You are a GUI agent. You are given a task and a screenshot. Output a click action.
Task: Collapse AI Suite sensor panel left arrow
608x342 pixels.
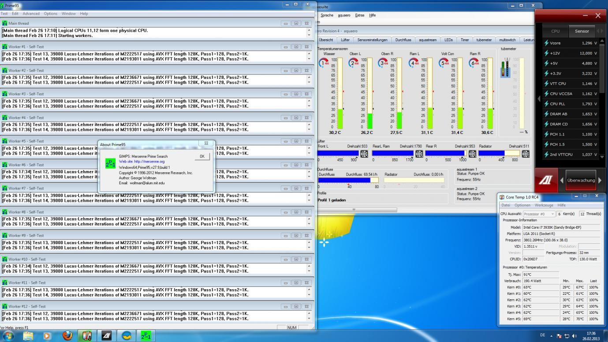(x=538, y=99)
